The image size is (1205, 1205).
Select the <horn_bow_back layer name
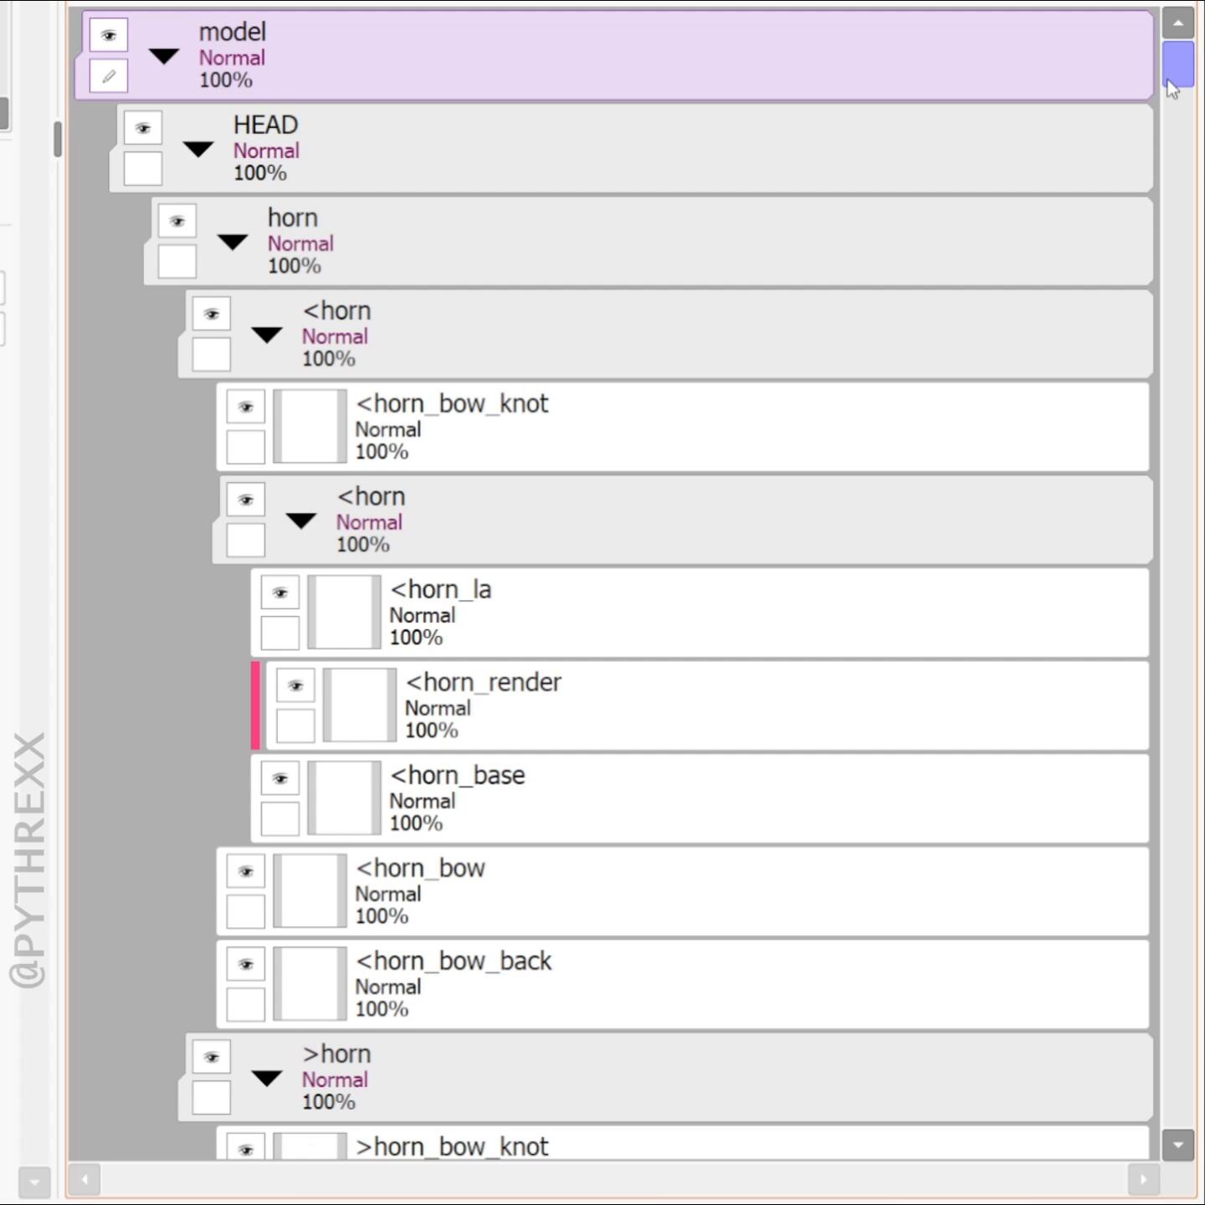pos(454,961)
